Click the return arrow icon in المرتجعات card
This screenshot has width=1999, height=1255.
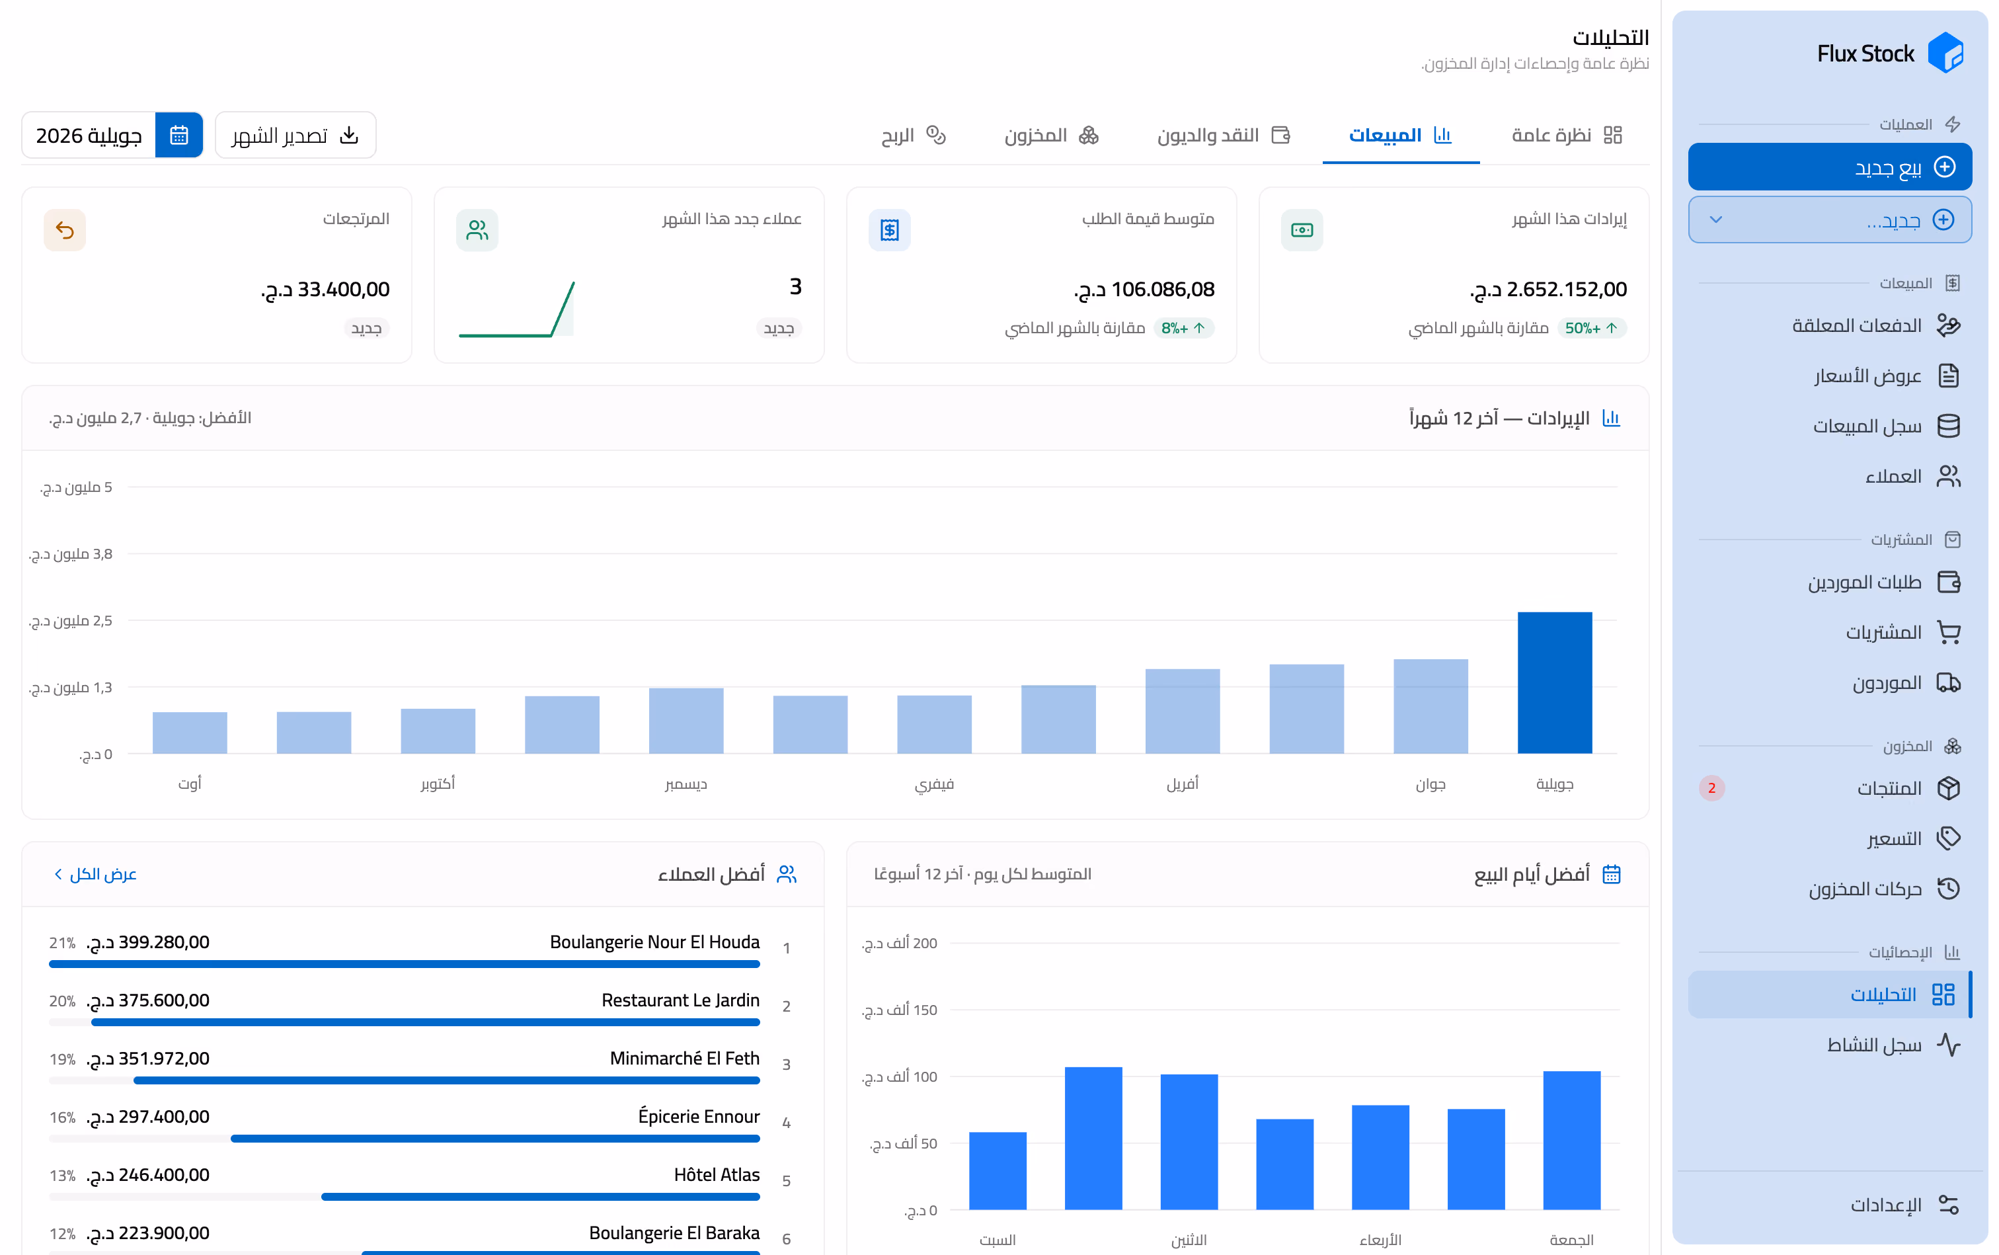pyautogui.click(x=65, y=230)
